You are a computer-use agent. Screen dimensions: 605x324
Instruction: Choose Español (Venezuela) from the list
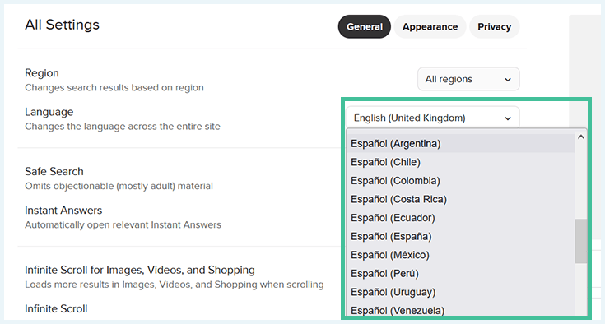[x=461, y=309]
